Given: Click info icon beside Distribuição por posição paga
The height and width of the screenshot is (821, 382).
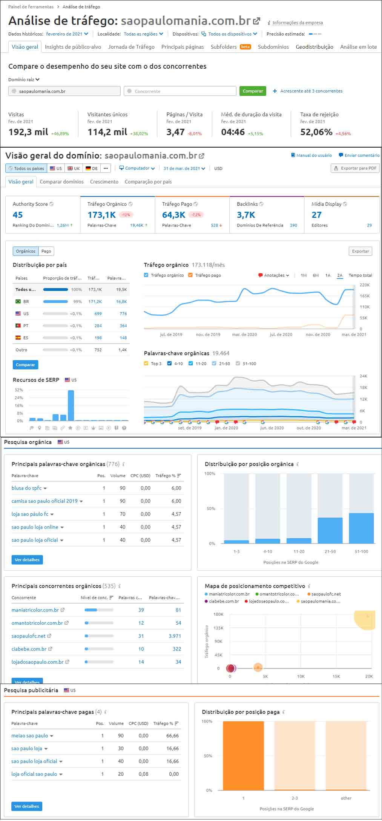Looking at the screenshot, I should tap(283, 712).
